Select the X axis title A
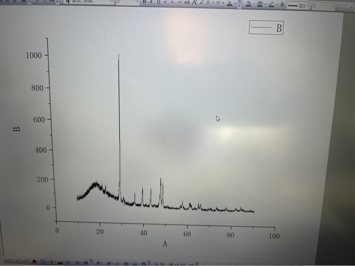The width and height of the screenshot is (355, 266). [x=165, y=244]
